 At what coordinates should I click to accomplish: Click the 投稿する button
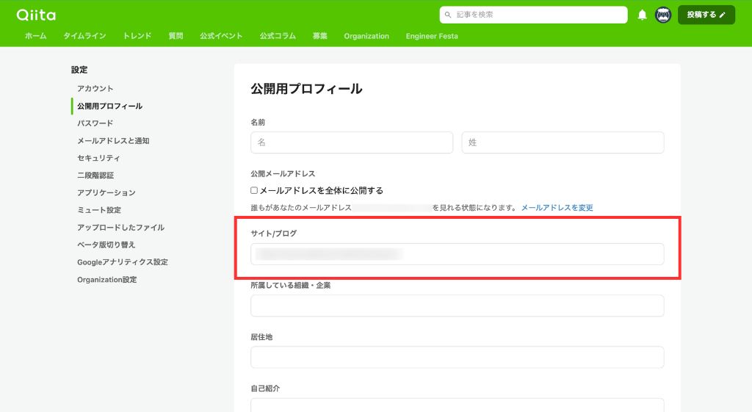(706, 15)
